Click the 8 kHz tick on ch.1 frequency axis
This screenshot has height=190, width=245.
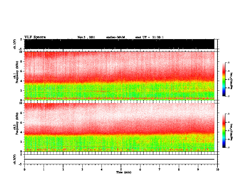[22, 61]
